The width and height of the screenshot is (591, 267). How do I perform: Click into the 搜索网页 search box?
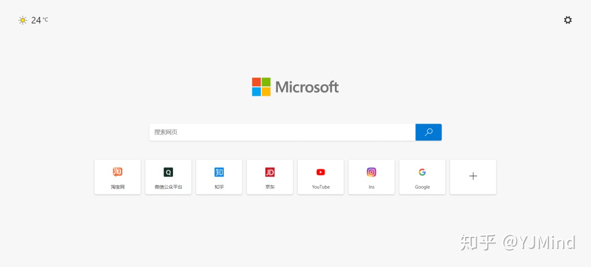tap(282, 132)
